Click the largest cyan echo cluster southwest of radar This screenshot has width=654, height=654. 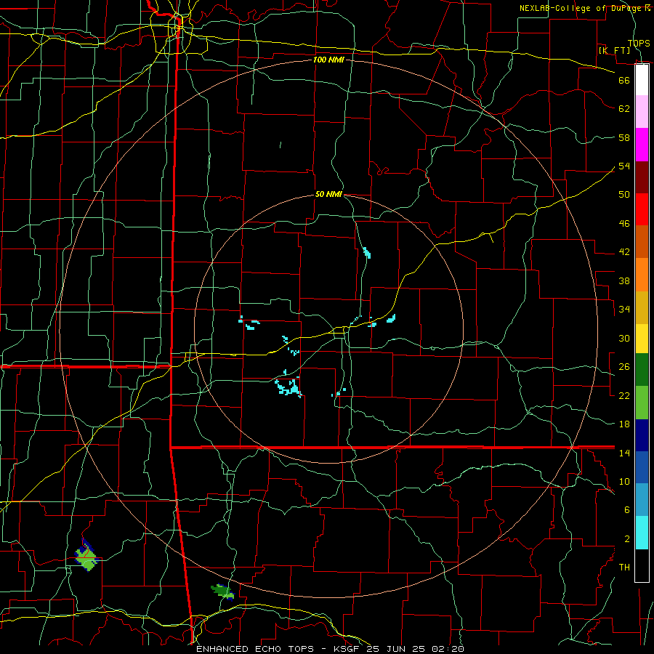(x=289, y=388)
